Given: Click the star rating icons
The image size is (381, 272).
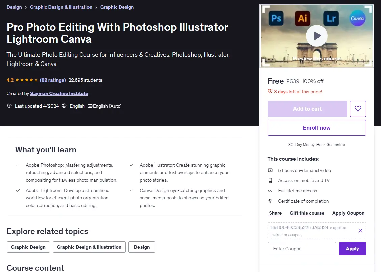Looking at the screenshot, I should (27, 80).
